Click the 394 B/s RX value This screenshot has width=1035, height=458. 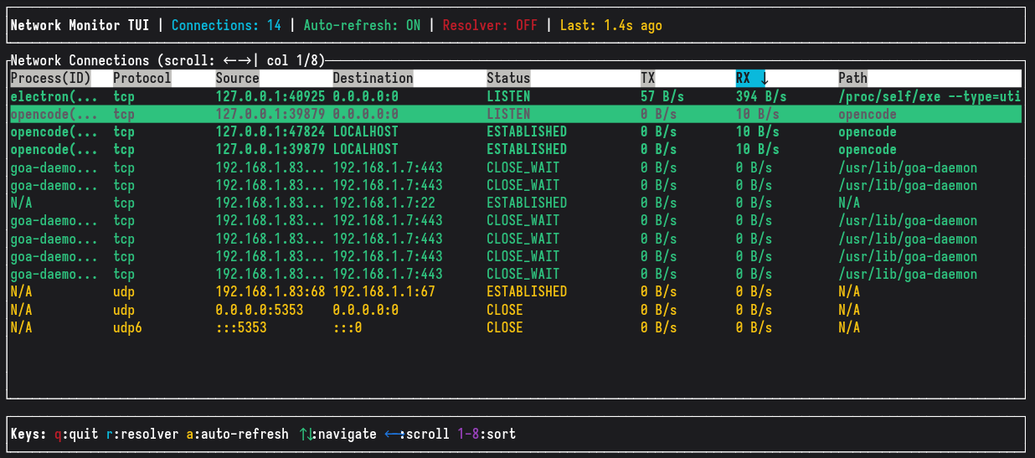[761, 96]
